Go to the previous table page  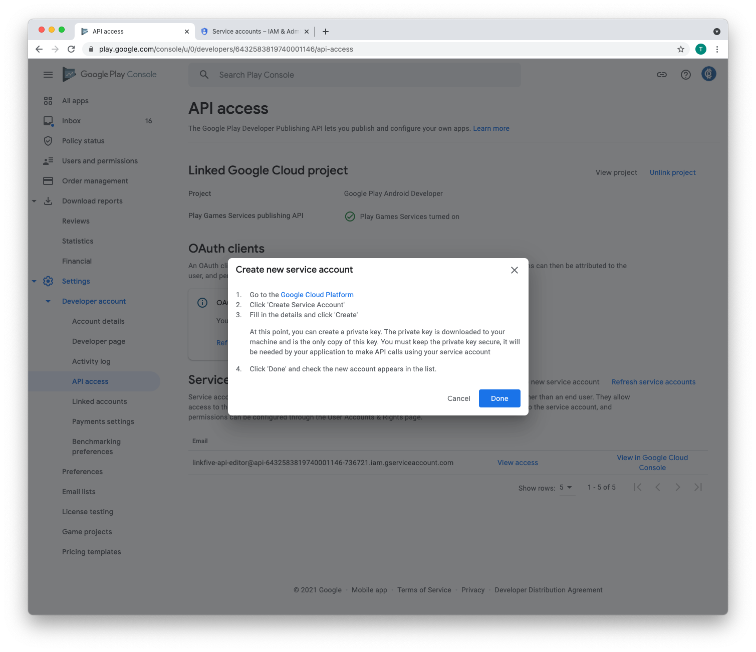click(x=658, y=487)
